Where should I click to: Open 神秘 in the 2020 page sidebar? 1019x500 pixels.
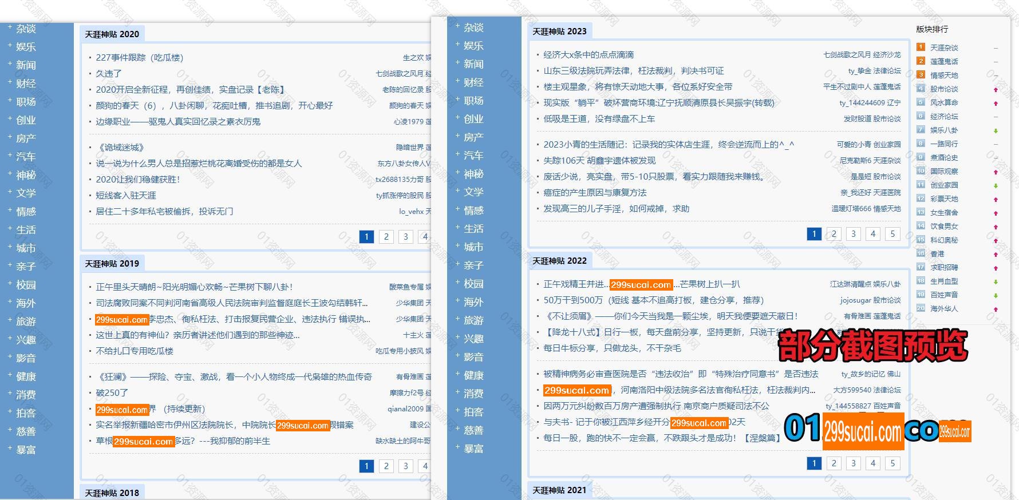(26, 175)
